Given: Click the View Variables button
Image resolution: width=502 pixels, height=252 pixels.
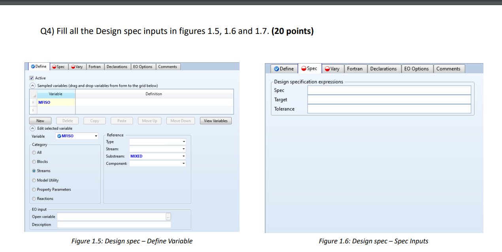Looking at the screenshot, I should tap(215, 121).
